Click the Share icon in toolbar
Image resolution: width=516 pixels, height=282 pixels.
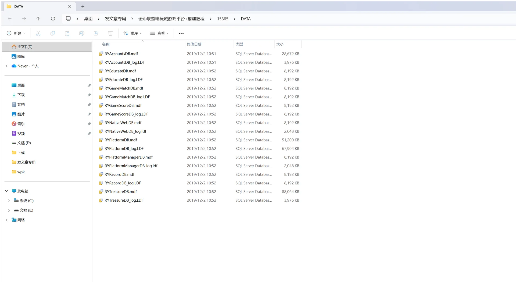pyautogui.click(x=96, y=33)
